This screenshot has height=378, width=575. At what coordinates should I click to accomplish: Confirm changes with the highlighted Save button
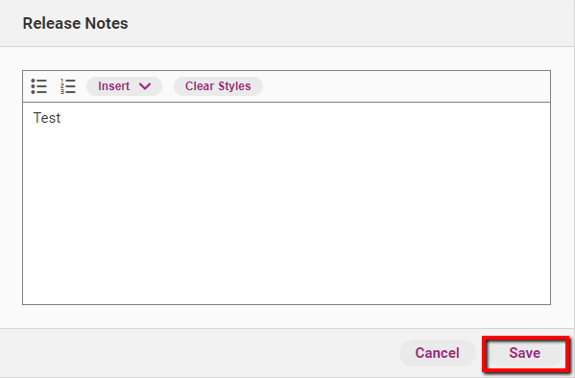(x=525, y=353)
